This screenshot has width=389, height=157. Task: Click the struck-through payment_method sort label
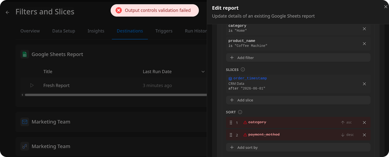point(264,135)
